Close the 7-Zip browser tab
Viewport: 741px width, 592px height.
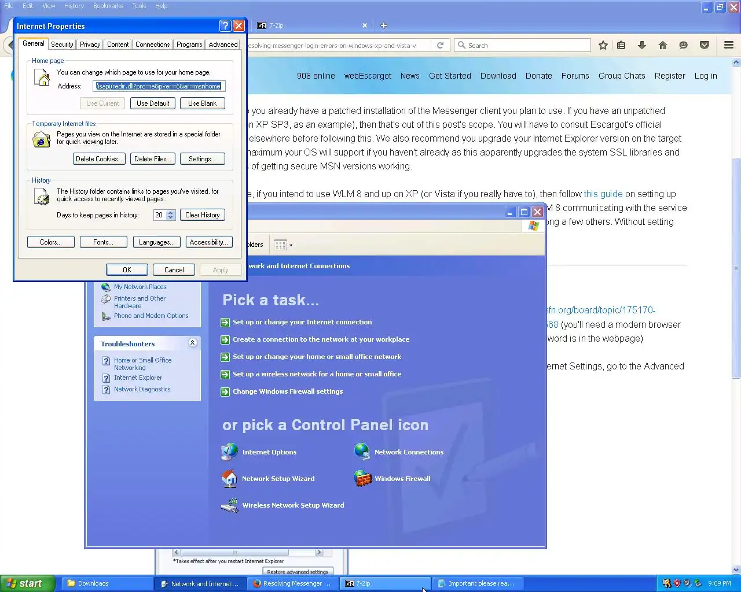pos(364,25)
